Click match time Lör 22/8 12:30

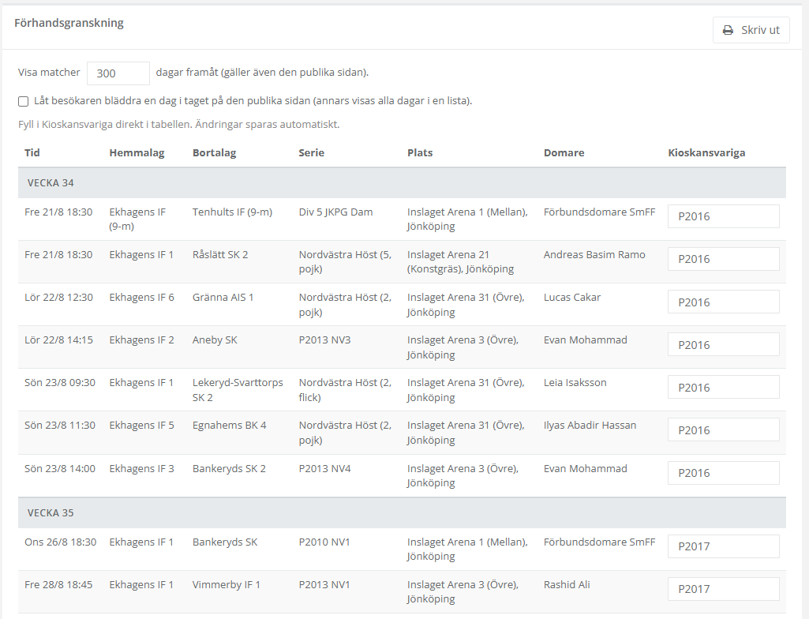59,298
